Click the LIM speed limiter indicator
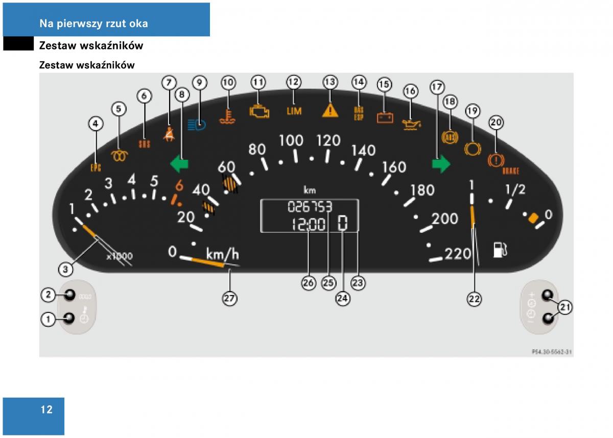This screenshot has height=438, width=613. click(294, 110)
